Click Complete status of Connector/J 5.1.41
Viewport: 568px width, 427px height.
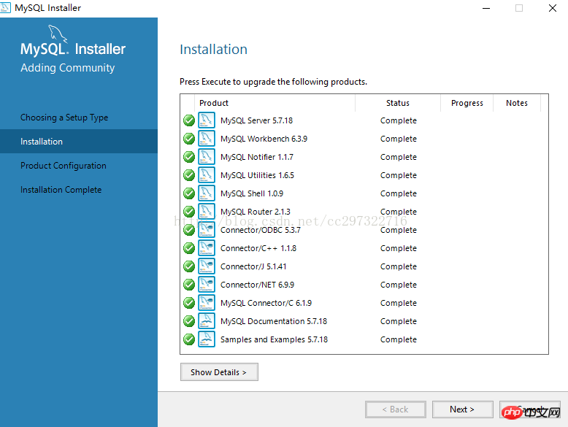point(399,266)
